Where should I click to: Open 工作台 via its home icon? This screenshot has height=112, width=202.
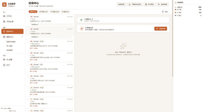[4, 16]
